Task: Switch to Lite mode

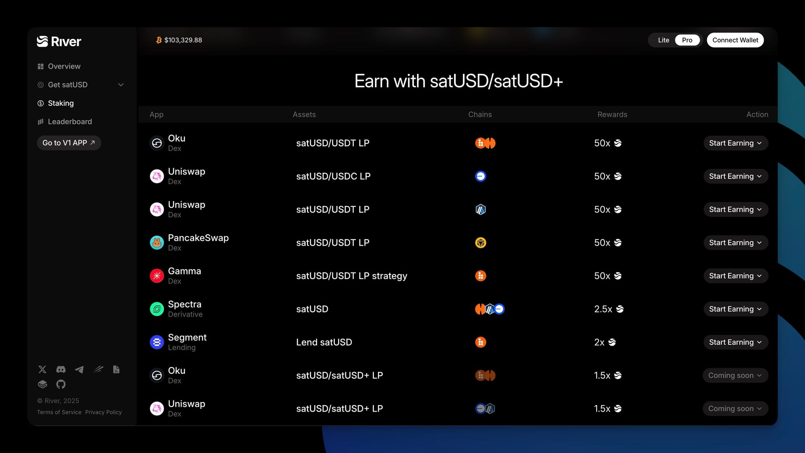Action: pos(663,40)
